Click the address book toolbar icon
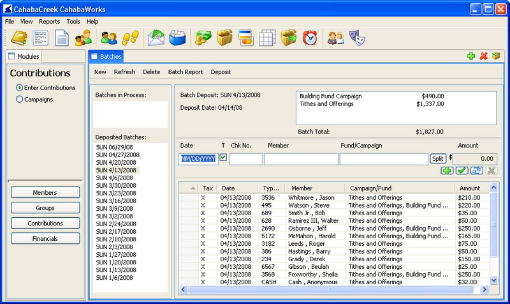Image resolution: width=510 pixels, height=304 pixels. click(x=20, y=37)
